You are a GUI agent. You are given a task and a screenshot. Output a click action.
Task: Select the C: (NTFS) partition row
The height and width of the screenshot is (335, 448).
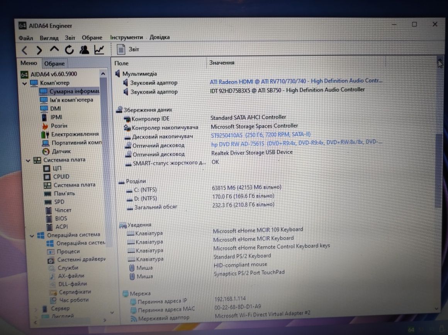pos(204,189)
